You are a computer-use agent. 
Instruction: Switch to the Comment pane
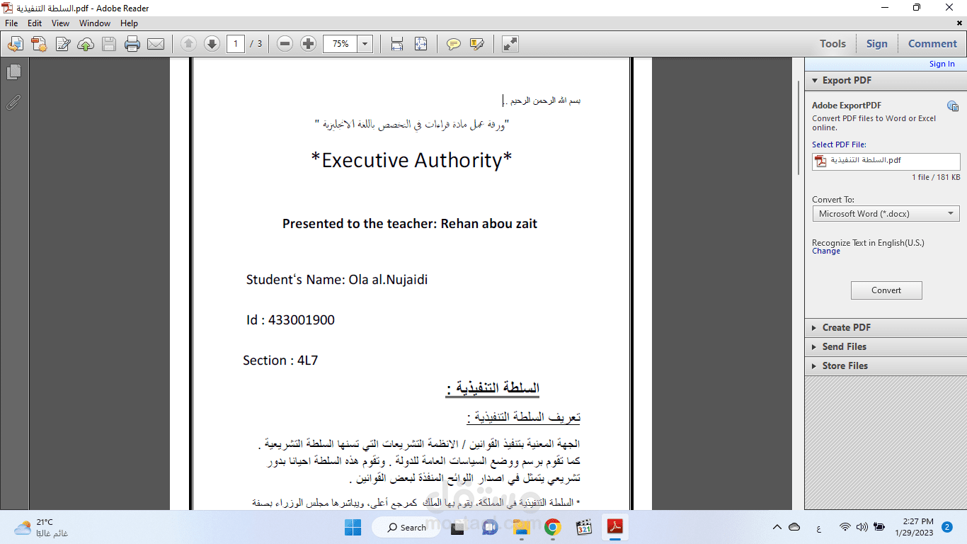pyautogui.click(x=932, y=44)
